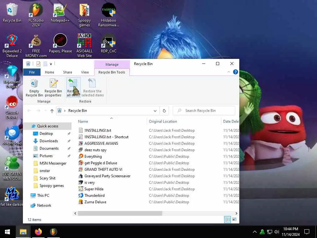Select Network in navigation pane
Image resolution: width=317 pixels, height=238 pixels.
(44, 205)
